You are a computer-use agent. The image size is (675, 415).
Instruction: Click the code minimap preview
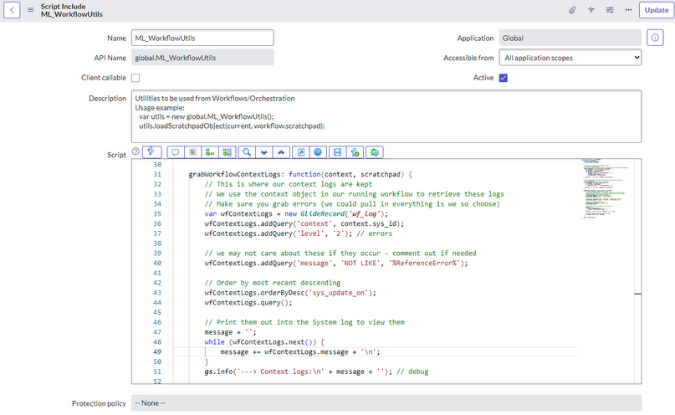click(605, 189)
